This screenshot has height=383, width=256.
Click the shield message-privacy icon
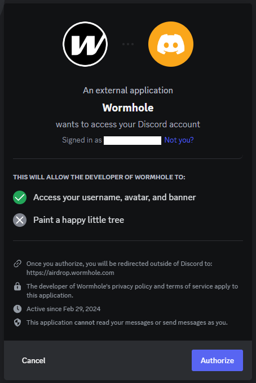tap(17, 322)
